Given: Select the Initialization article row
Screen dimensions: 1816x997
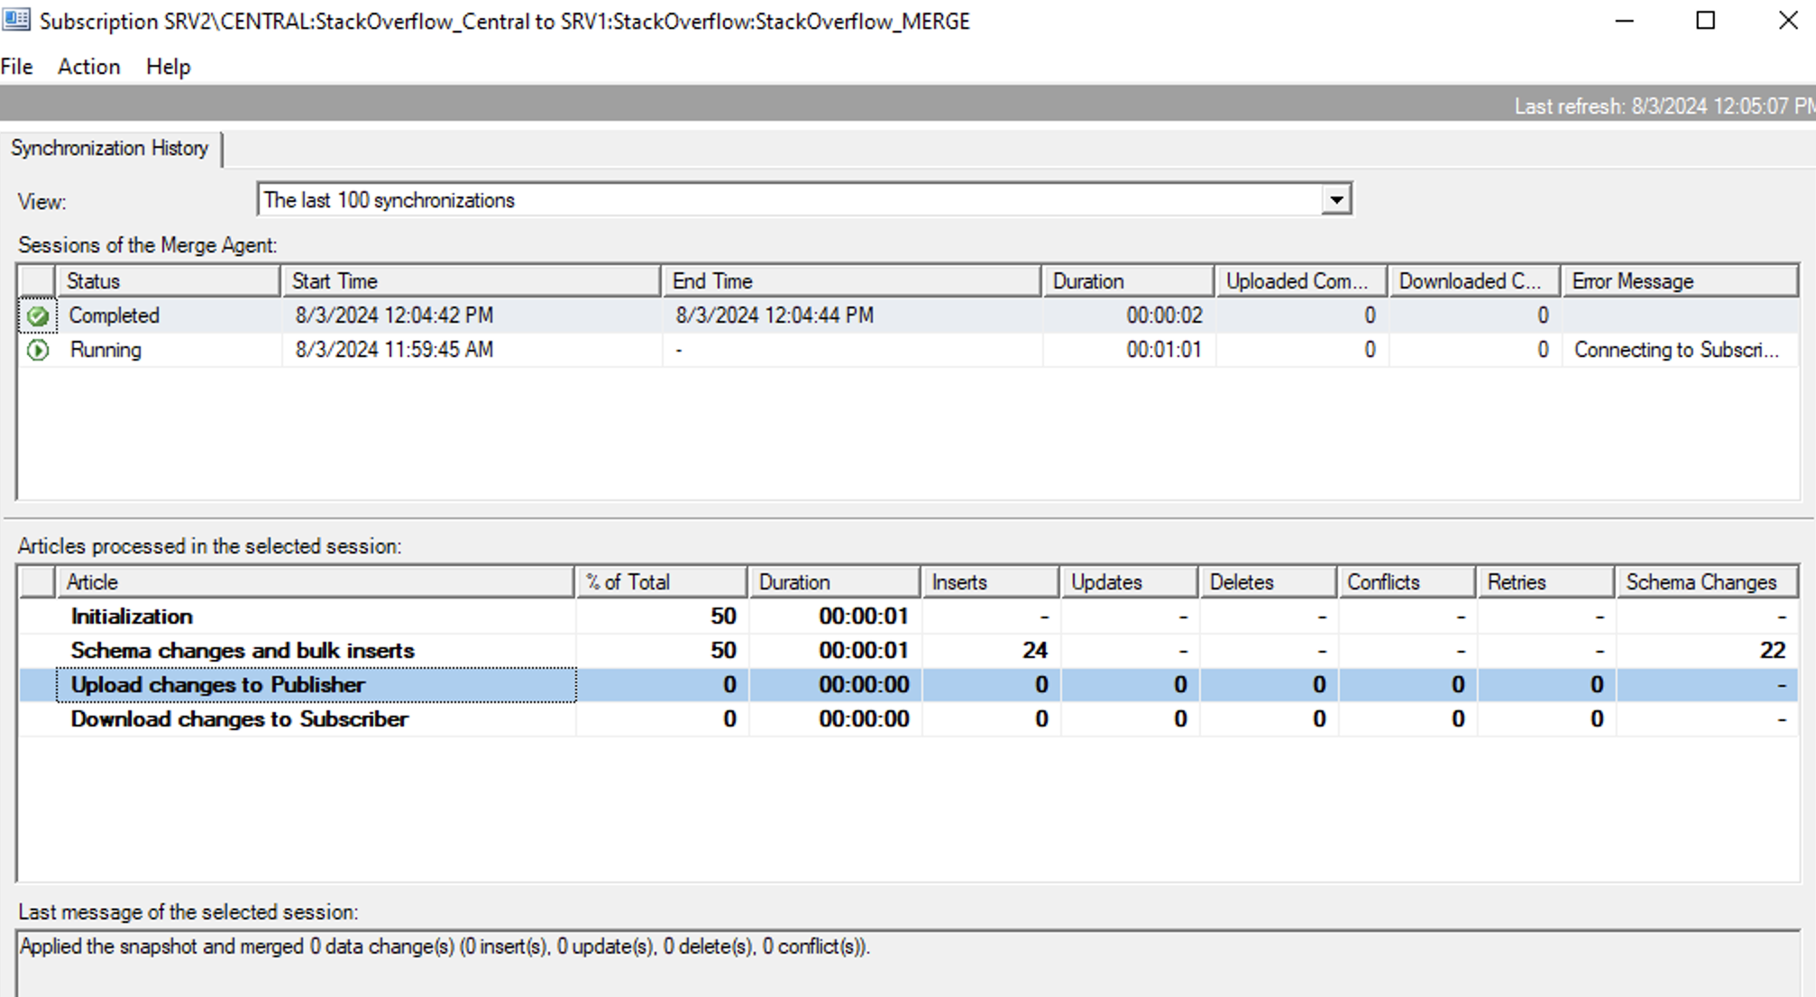Looking at the screenshot, I should click(909, 617).
